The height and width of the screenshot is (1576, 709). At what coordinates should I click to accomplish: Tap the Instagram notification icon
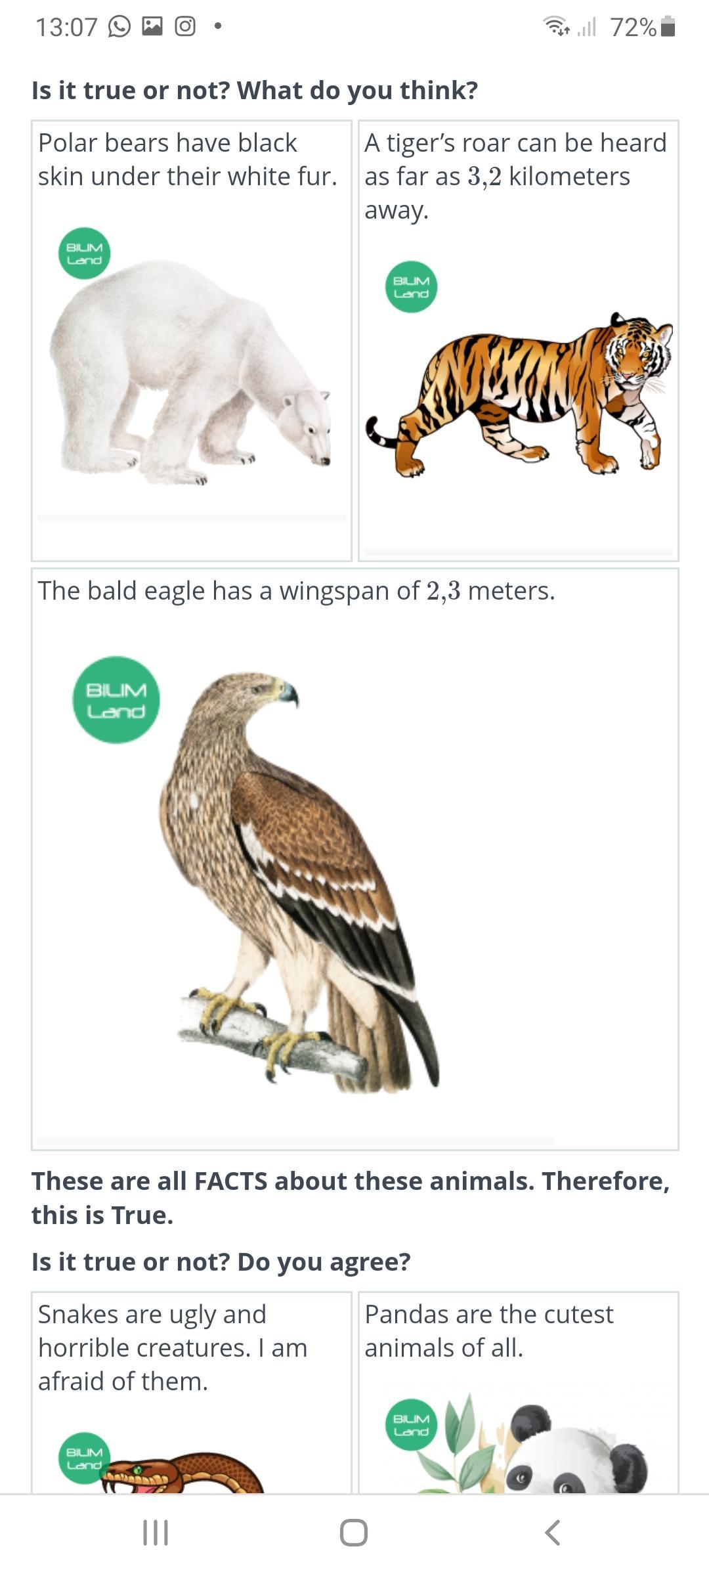[185, 26]
